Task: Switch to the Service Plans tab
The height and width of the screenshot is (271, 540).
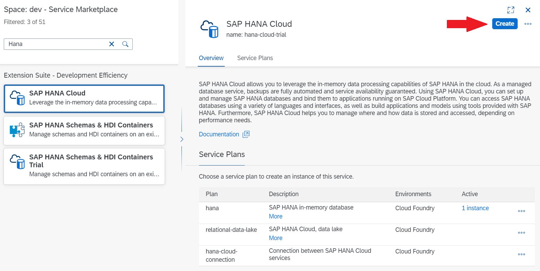Action: 255,58
